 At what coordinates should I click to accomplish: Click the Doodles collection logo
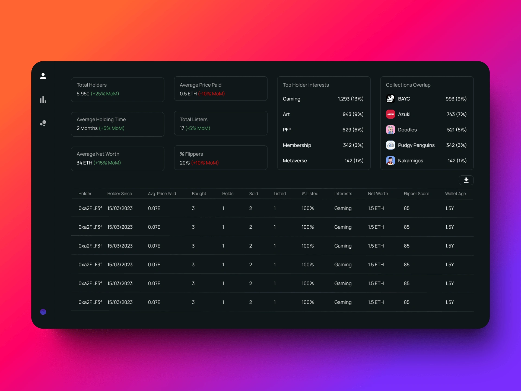390,130
